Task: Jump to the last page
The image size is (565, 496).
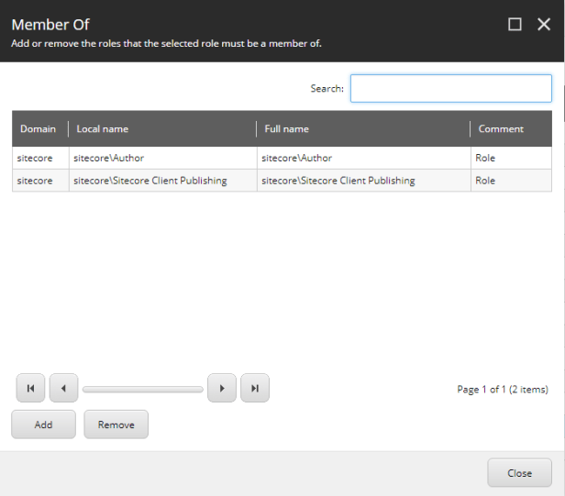Action: coord(255,389)
